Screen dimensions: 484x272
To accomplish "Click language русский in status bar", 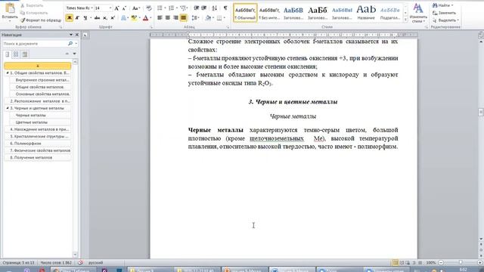I will 96,263.
